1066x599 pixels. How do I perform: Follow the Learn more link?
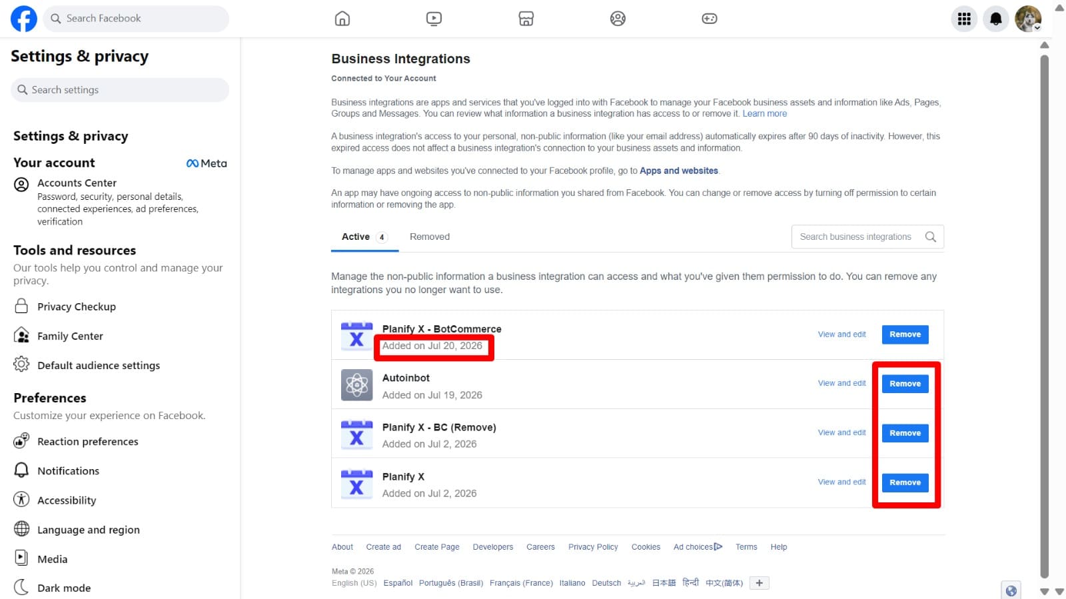pos(765,114)
